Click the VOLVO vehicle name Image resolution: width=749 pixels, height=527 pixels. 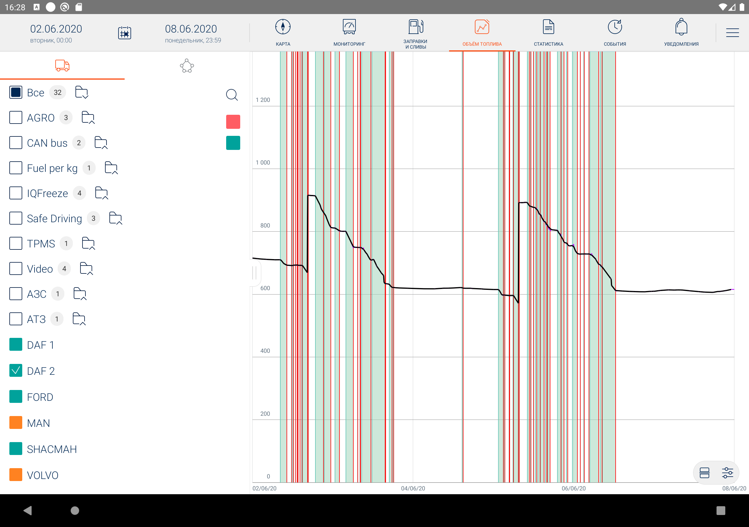(43, 475)
